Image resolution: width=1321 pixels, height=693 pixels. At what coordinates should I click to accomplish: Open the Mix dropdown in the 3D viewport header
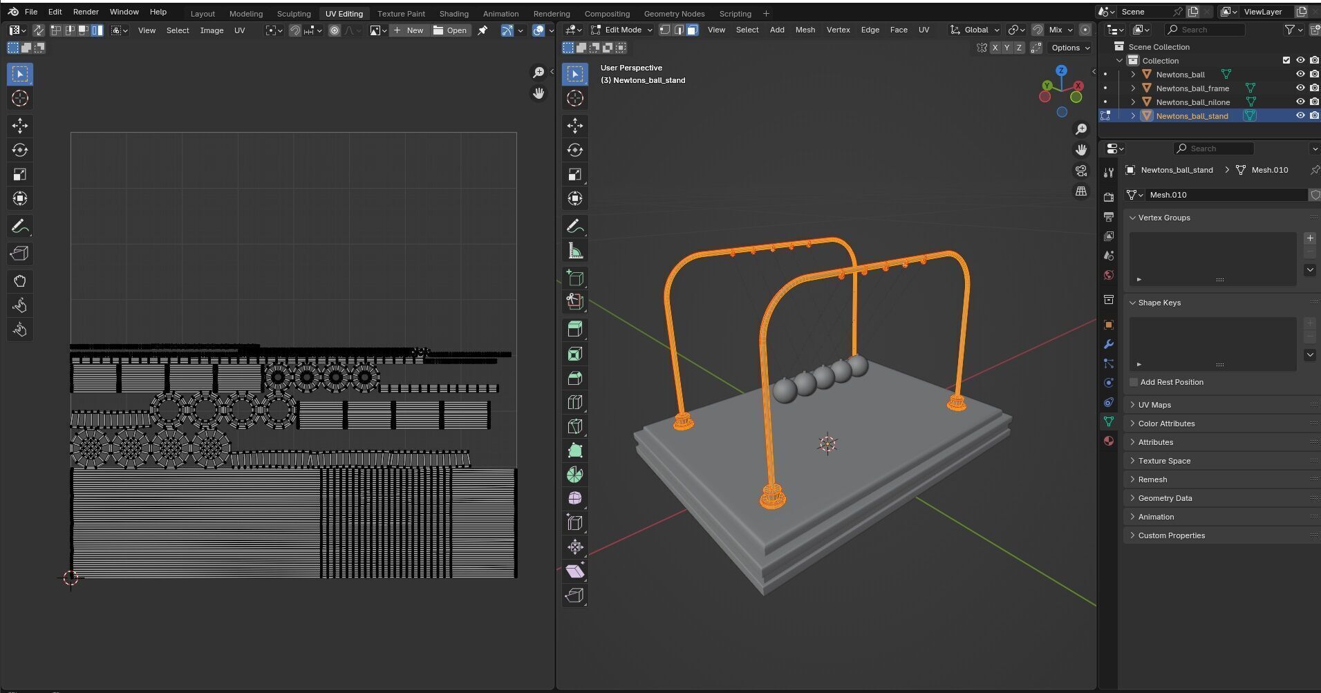tap(1060, 30)
